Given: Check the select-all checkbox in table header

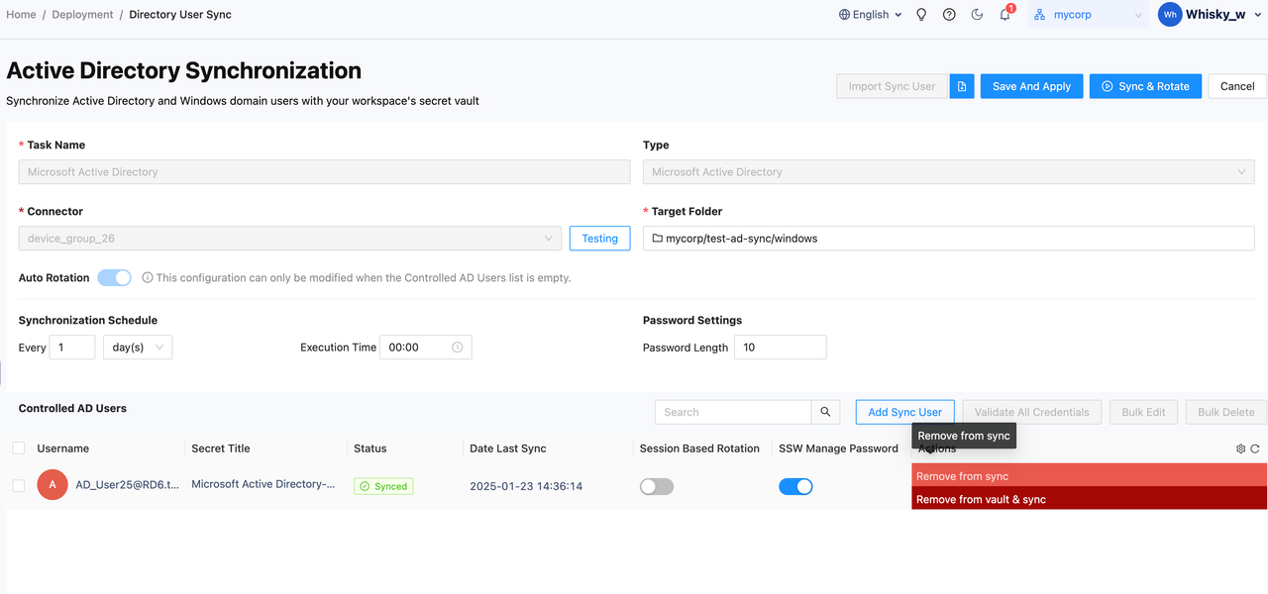Looking at the screenshot, I should coord(19,448).
